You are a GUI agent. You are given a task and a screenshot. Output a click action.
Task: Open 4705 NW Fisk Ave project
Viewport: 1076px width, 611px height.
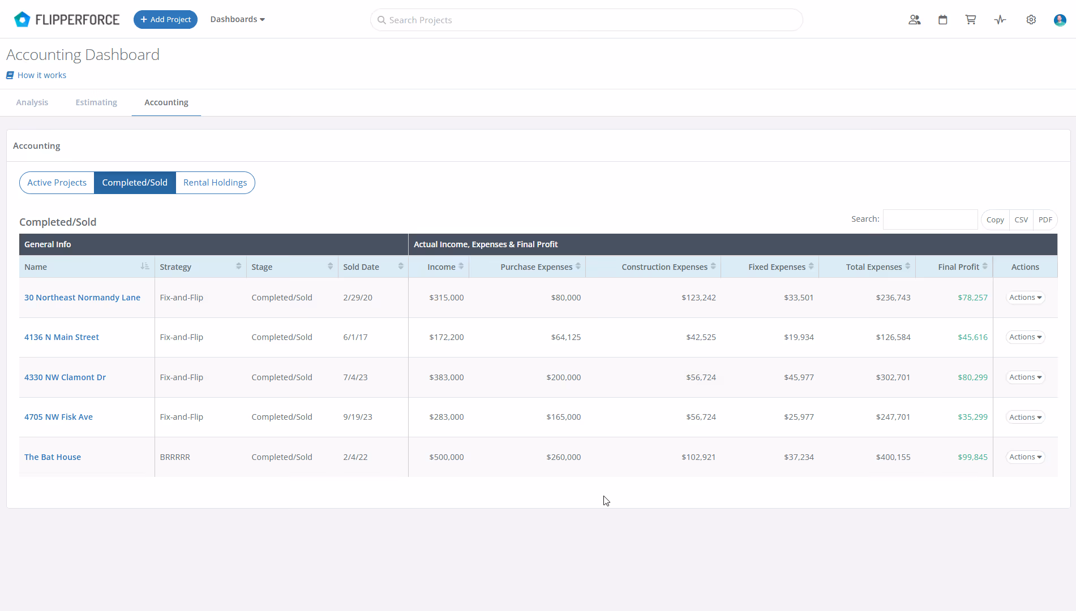(x=58, y=417)
